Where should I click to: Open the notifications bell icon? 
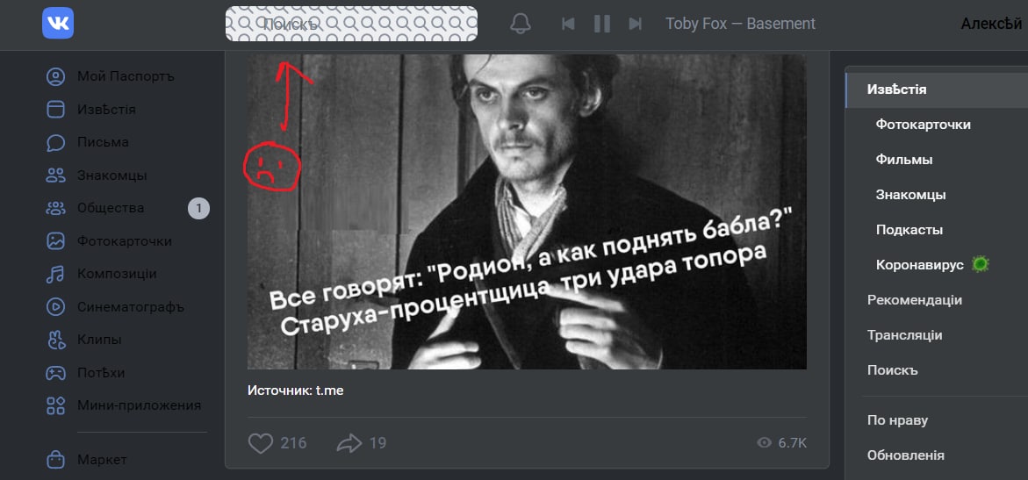[x=521, y=24]
